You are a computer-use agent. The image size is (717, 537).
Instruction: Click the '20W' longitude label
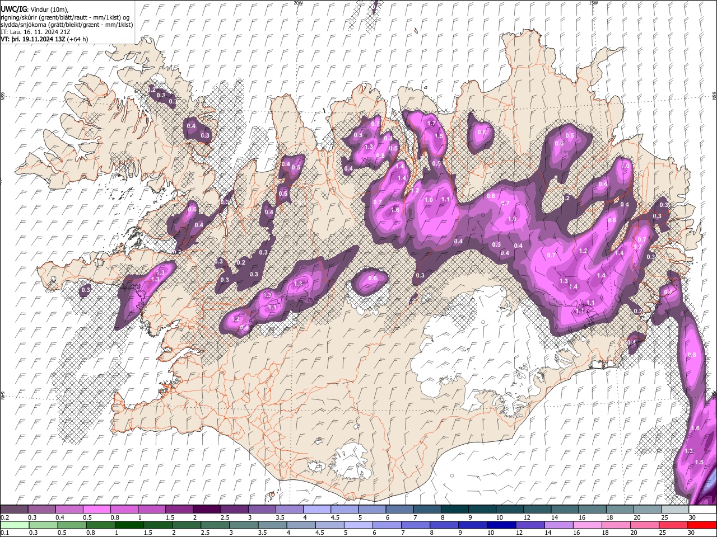[298, 3]
